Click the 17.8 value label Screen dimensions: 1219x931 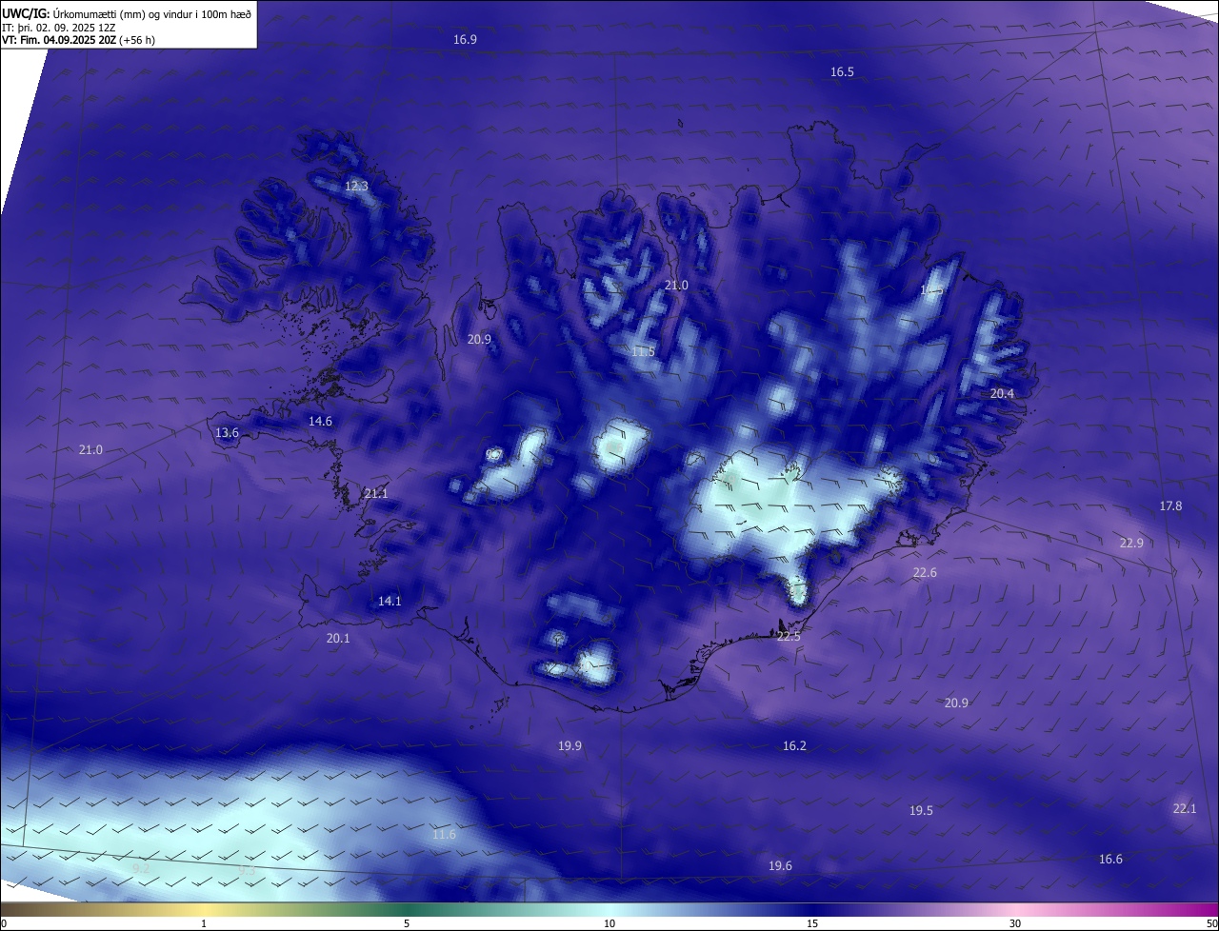coord(1170,506)
